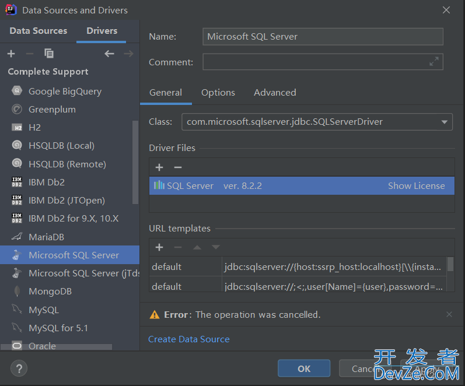Click the HSQLDB (Local) icon
The image size is (465, 386).
coord(17,145)
